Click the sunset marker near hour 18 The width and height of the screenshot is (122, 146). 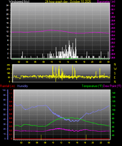pos(86,137)
